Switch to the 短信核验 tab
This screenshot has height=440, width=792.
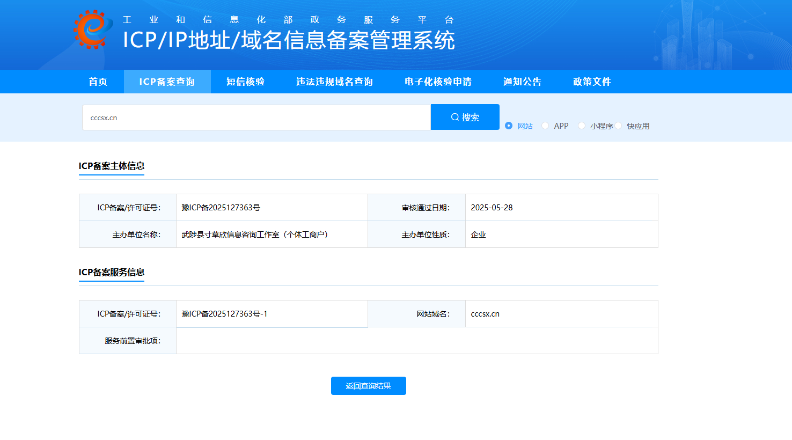tap(245, 82)
